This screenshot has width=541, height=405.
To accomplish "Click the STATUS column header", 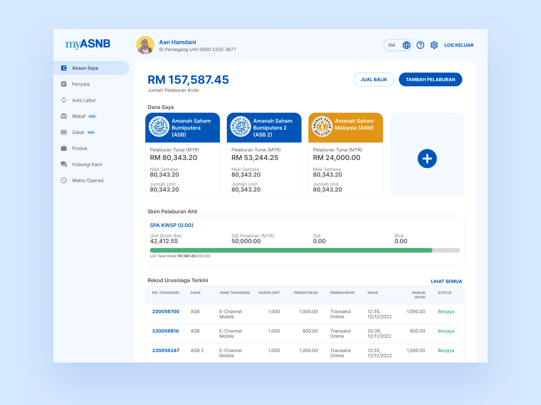I will pos(445,293).
